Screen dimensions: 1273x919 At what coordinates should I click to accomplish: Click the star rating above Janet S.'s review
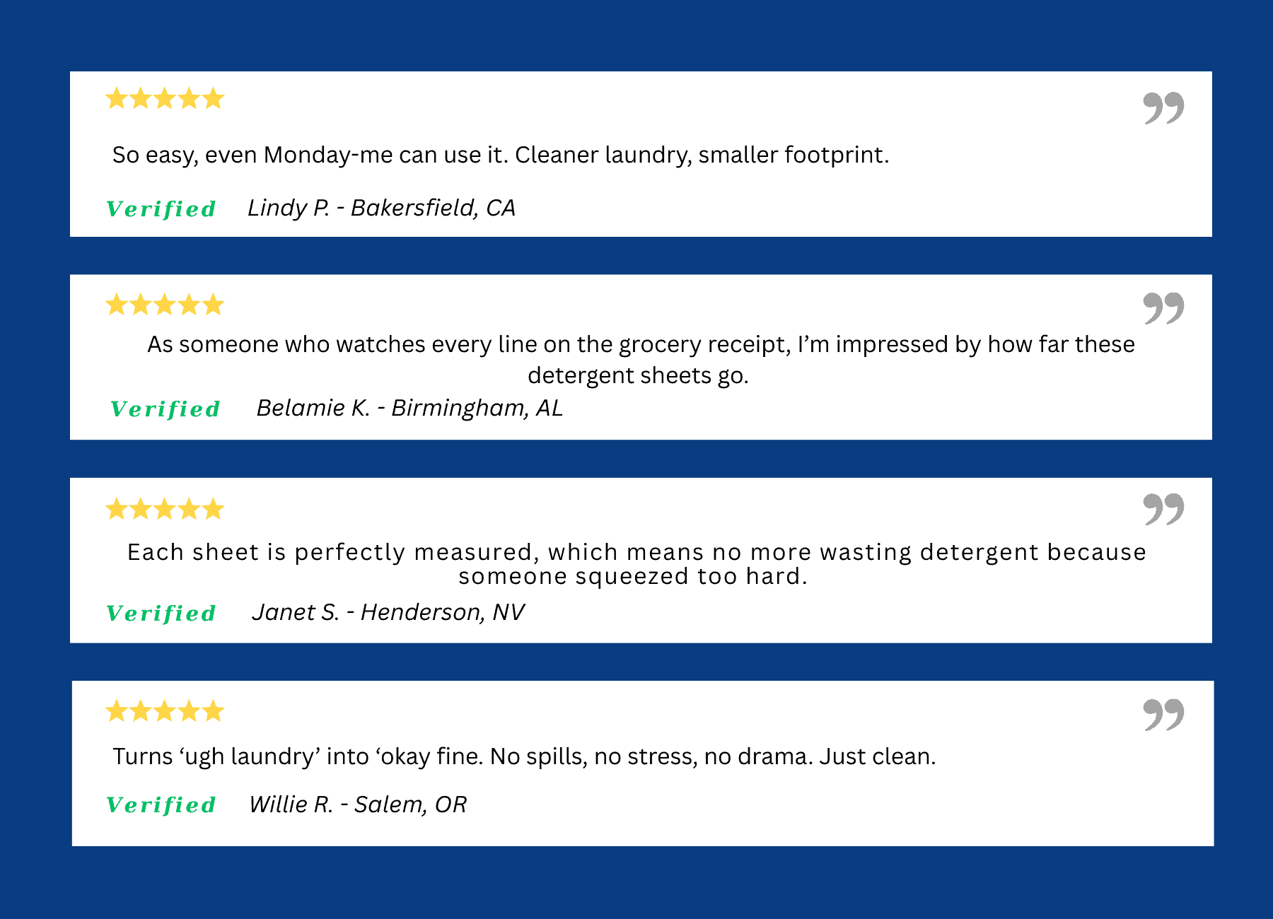[x=165, y=508]
